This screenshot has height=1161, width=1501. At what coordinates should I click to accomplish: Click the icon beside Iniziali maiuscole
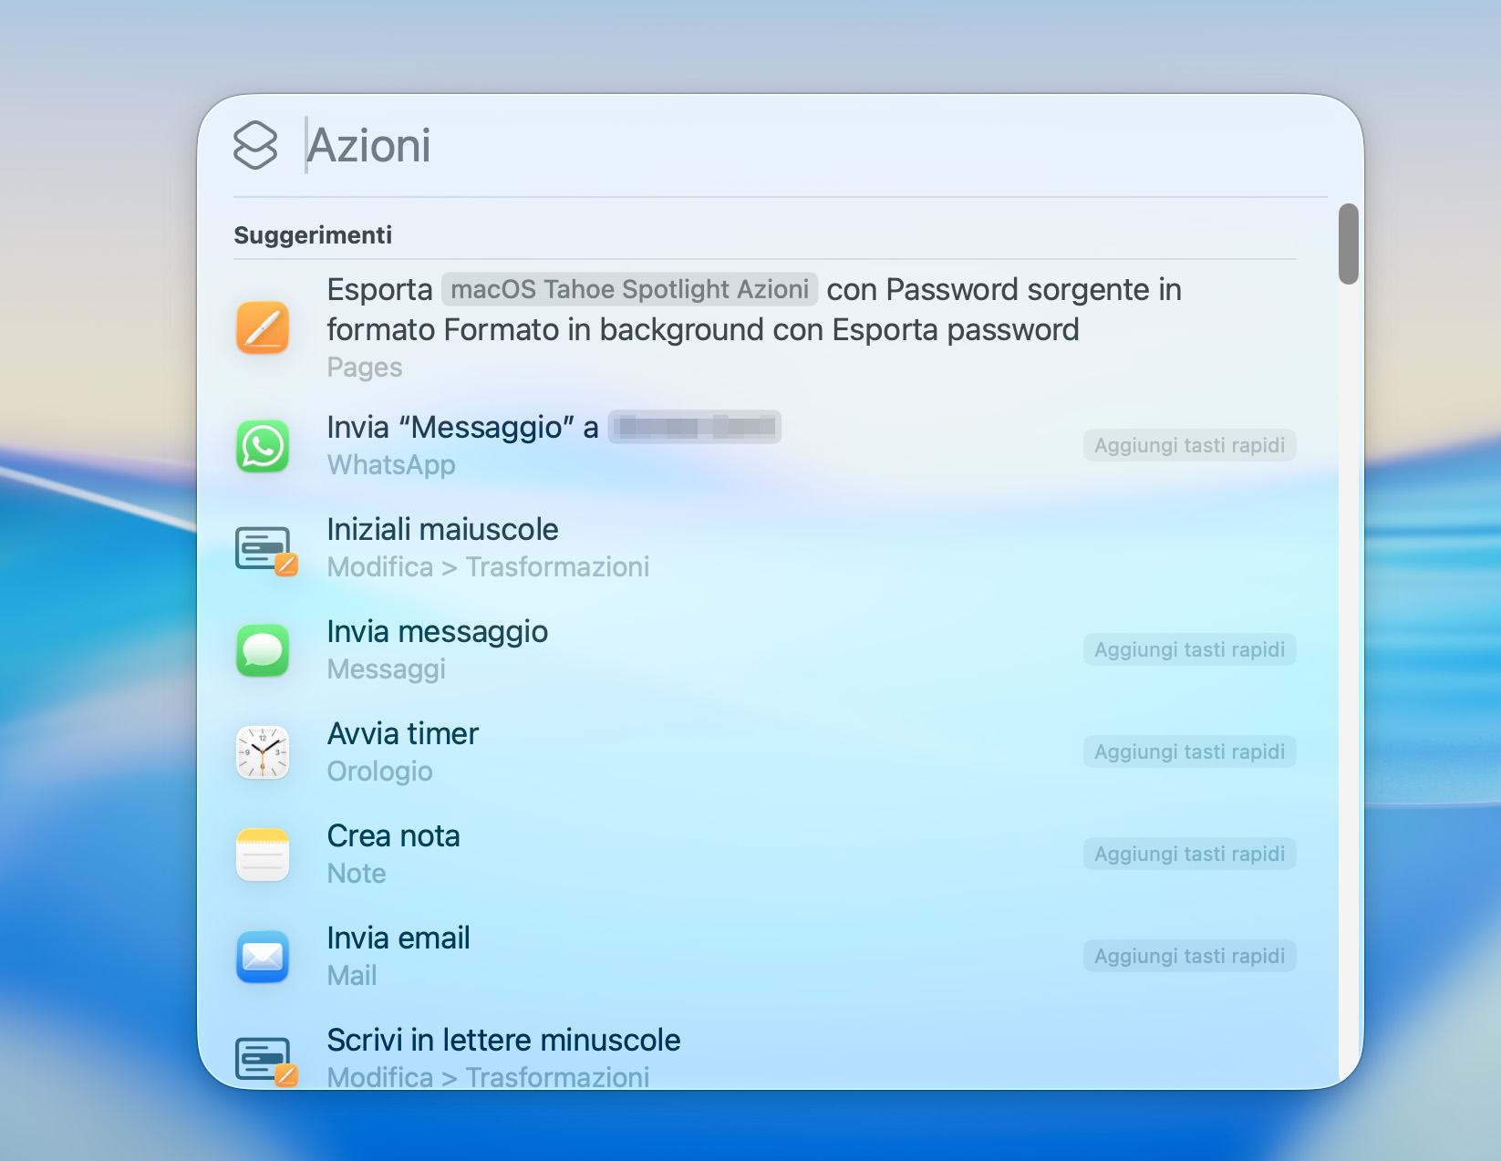pyautogui.click(x=265, y=550)
